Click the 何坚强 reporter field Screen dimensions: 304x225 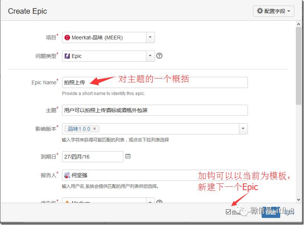pyautogui.click(x=155, y=175)
